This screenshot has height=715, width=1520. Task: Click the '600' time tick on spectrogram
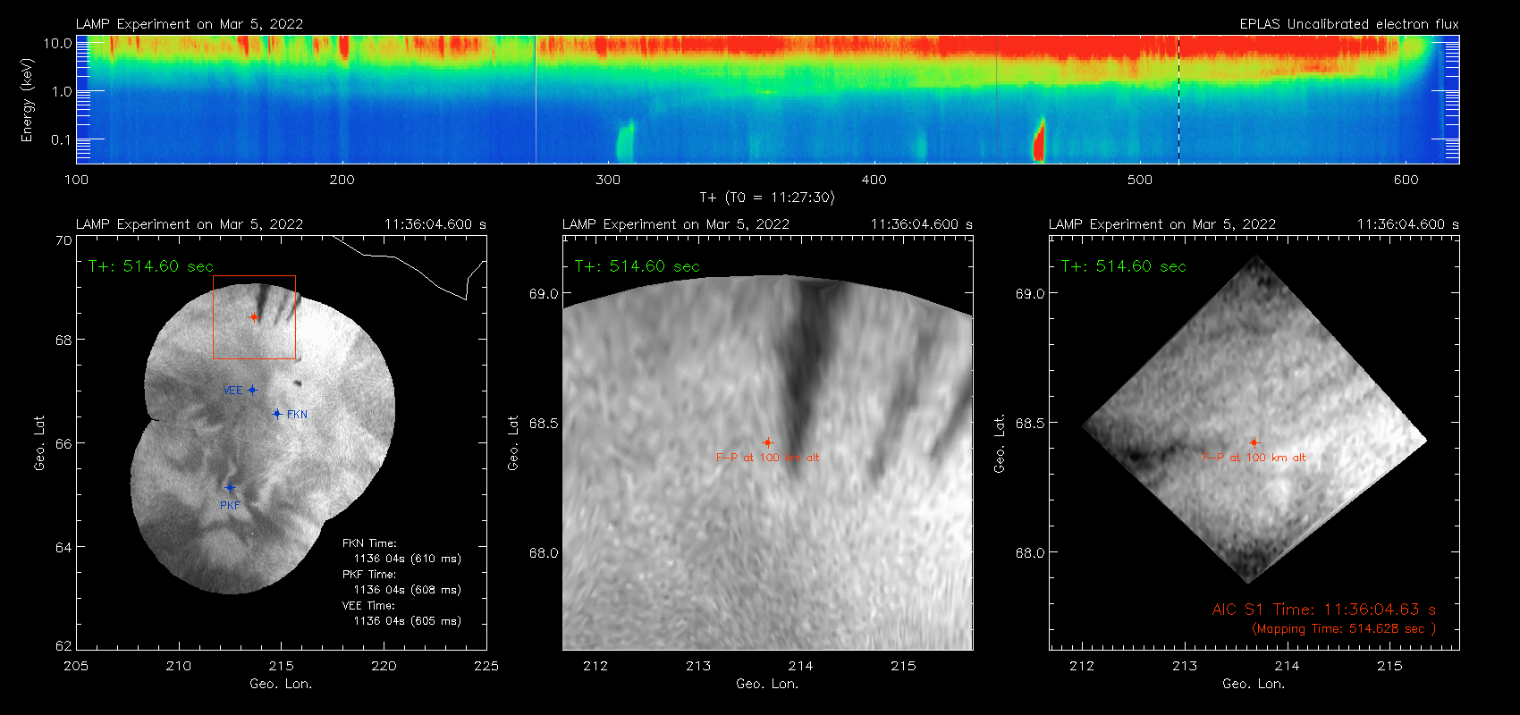(x=1406, y=180)
